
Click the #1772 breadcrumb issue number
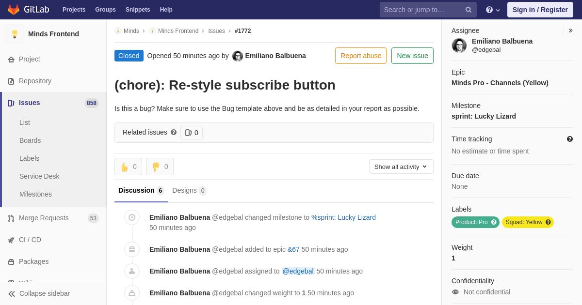point(243,31)
